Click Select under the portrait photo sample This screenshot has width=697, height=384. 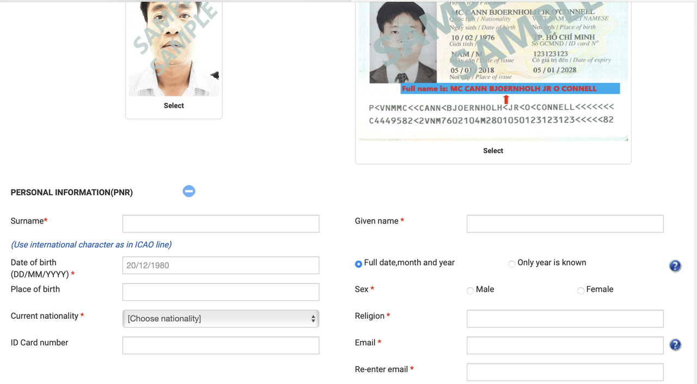pos(174,106)
